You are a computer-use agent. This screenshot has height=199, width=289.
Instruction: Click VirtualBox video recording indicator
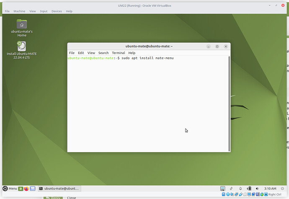click(253, 194)
